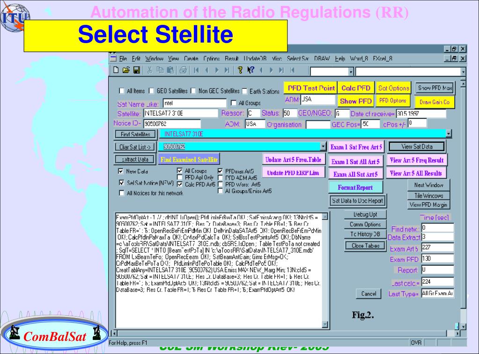This screenshot has width=479, height=354.
Task: Click the last-record arrow left of yellow Help icon
Action: pos(227,71)
